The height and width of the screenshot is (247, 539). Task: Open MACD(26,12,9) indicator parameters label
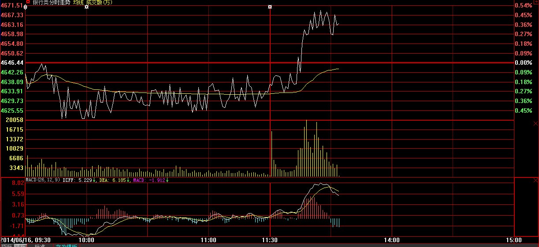click(x=43, y=180)
